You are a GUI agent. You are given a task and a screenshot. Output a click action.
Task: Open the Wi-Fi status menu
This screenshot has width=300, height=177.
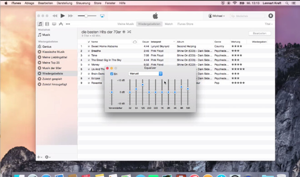click(x=235, y=3)
